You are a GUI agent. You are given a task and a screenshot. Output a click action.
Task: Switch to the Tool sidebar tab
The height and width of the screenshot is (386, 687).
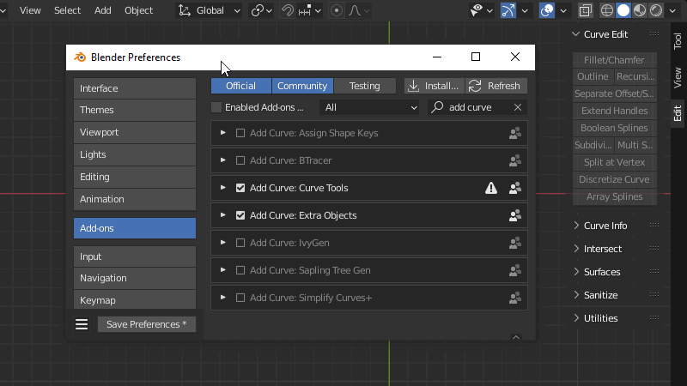(x=678, y=41)
